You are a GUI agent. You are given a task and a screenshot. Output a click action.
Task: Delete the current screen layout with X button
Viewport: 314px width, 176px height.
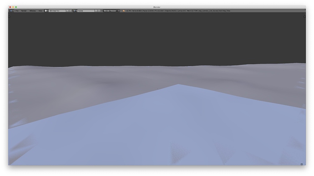(71, 11)
